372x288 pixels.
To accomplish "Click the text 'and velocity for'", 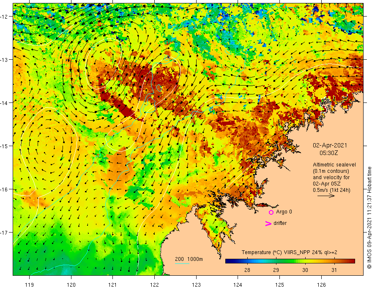I will pos(331,177).
